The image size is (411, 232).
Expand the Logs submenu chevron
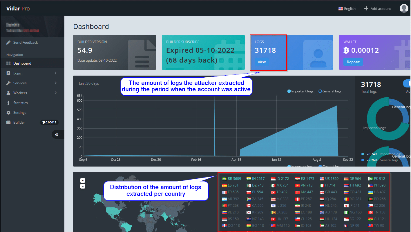coord(56,73)
